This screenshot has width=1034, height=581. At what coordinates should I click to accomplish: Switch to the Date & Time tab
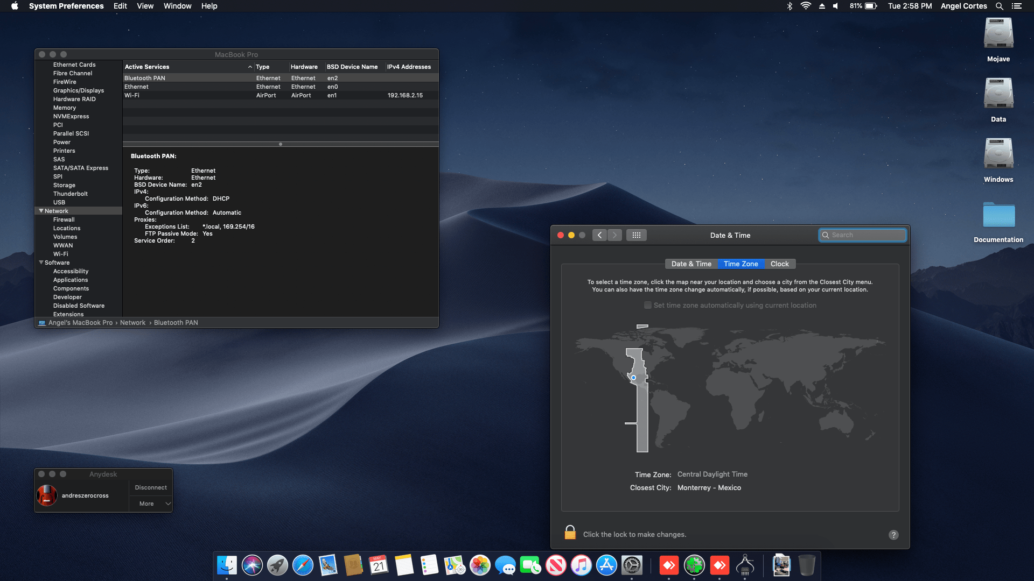[x=691, y=264]
